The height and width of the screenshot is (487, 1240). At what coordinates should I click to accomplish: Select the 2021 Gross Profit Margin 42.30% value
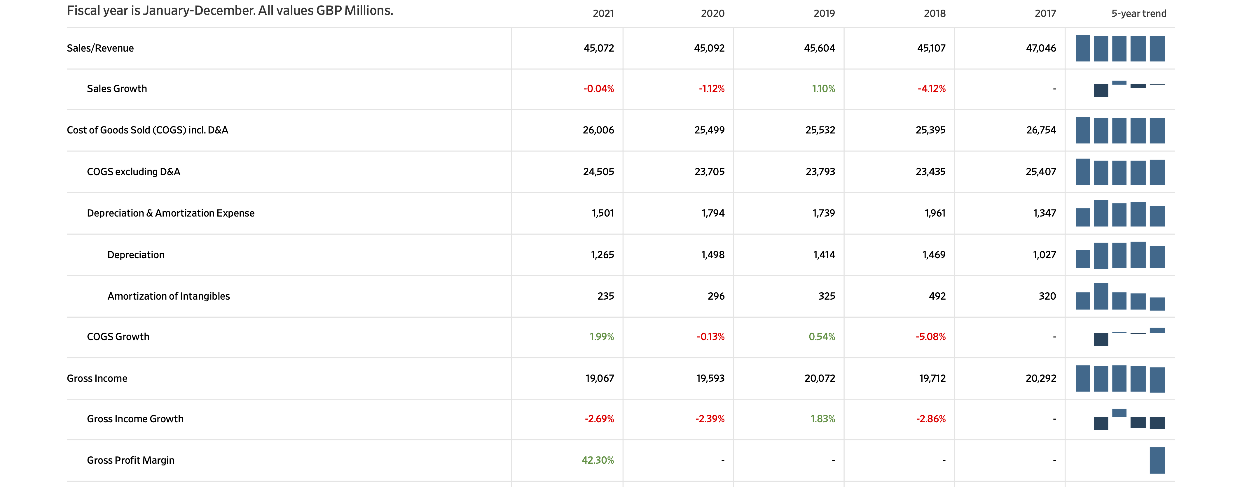(597, 460)
